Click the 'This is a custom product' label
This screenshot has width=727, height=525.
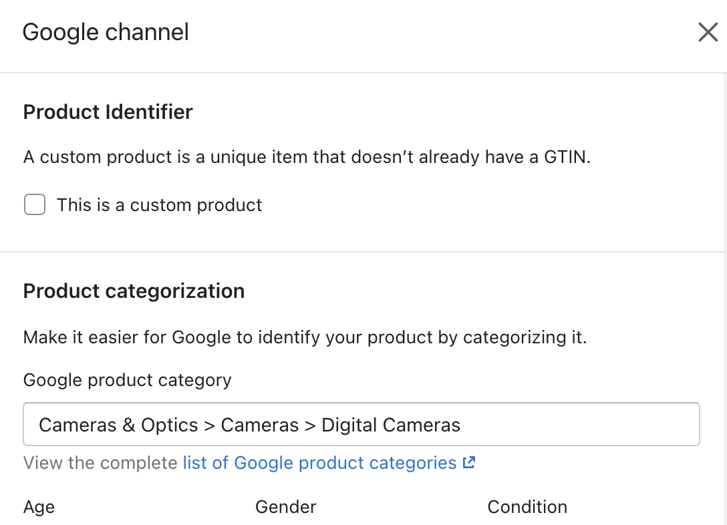159,205
